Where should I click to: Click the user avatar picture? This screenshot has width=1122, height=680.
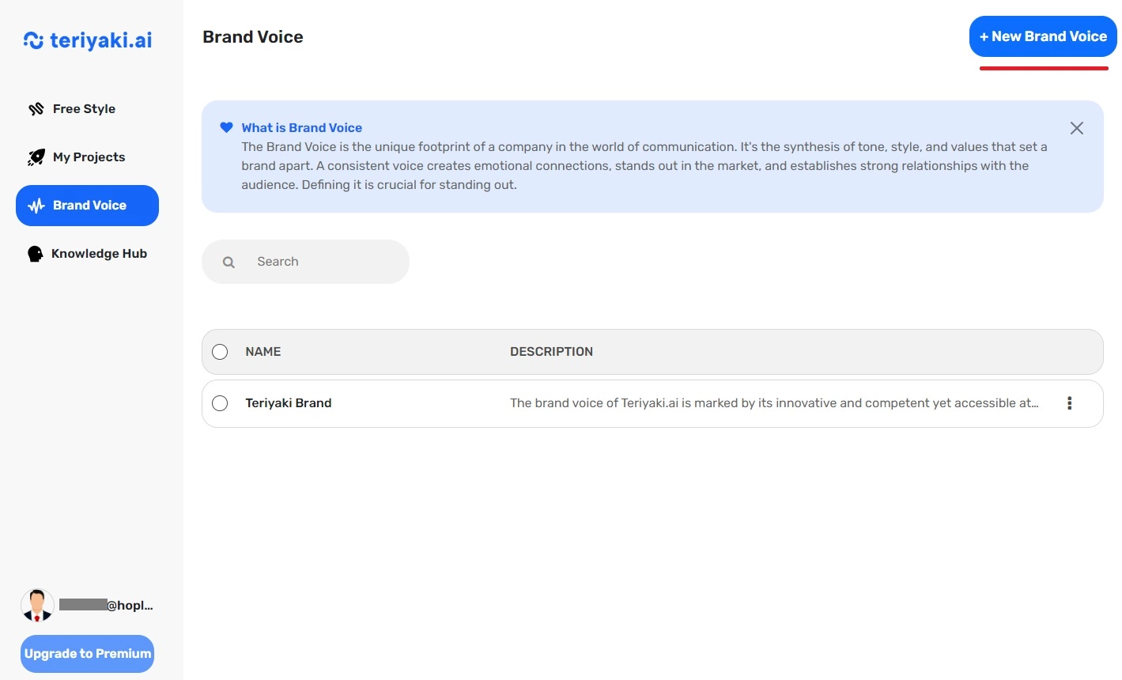[x=37, y=606]
